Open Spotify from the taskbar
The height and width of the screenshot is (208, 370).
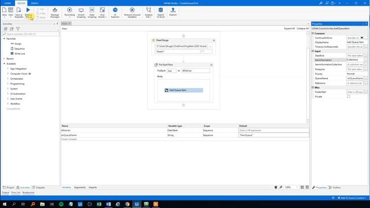pos(61,204)
